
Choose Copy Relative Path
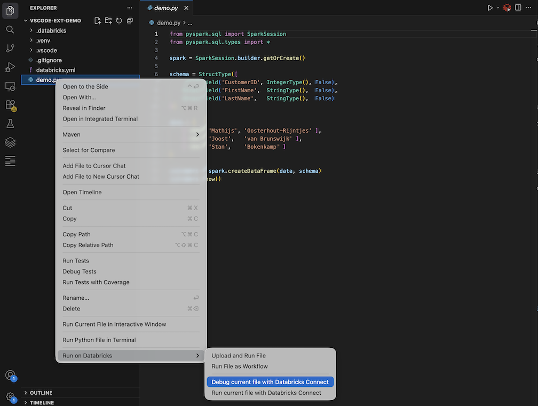(131, 245)
